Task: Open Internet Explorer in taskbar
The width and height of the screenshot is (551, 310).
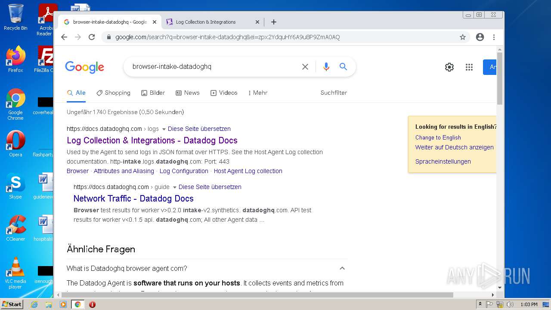Action: 34,304
